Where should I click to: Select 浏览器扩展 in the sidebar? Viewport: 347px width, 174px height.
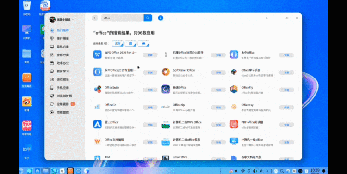65,96
